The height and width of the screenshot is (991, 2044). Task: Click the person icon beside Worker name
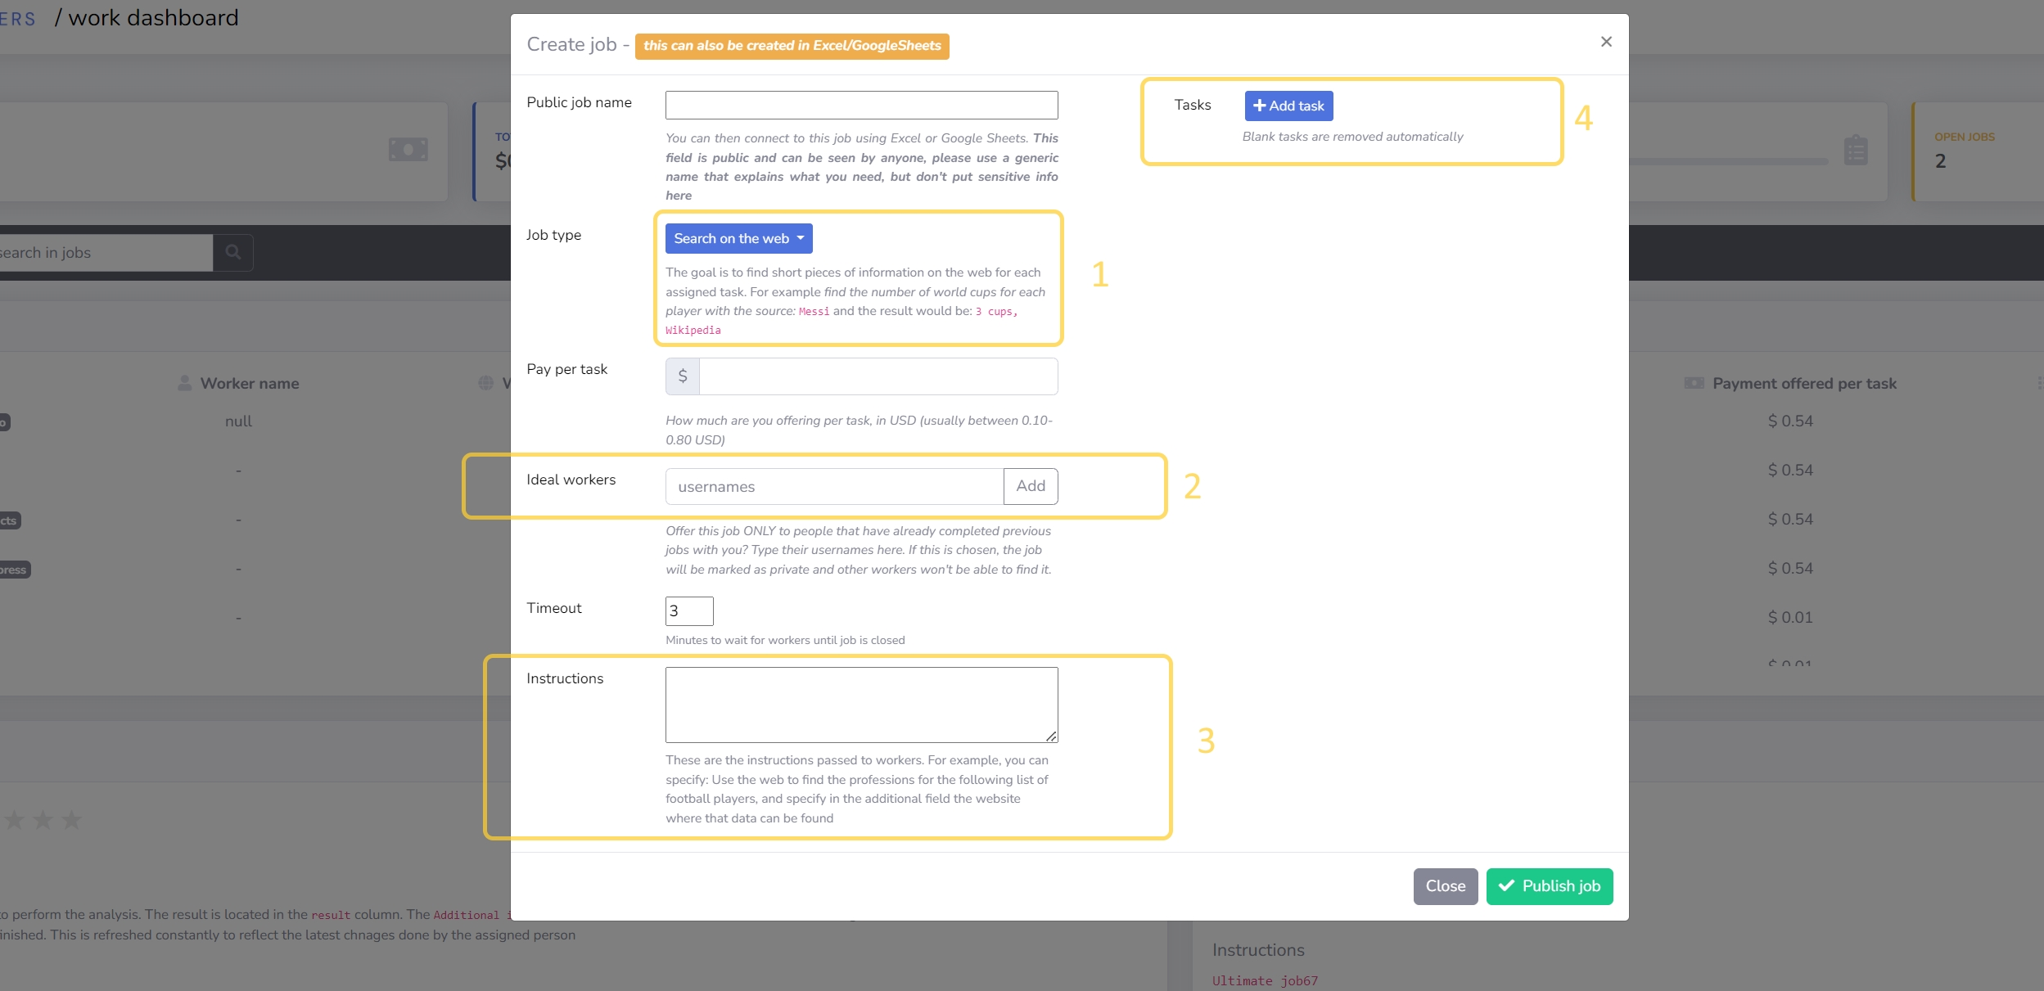click(x=185, y=383)
